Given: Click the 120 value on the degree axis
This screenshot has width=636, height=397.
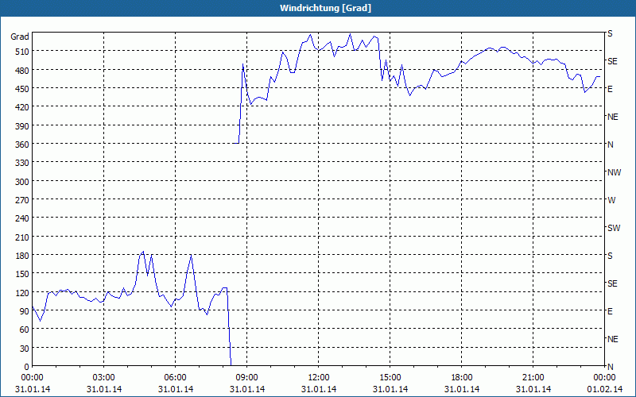Looking at the screenshot, I should [x=22, y=293].
